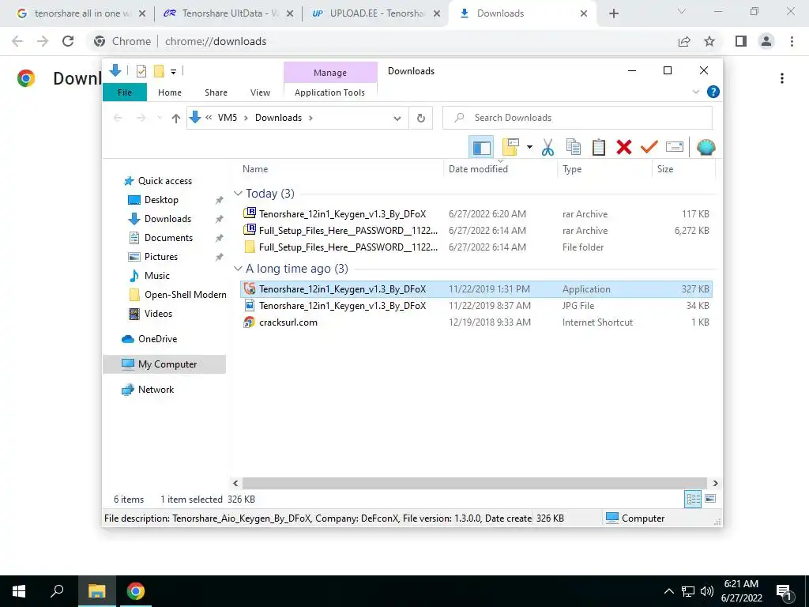Open the Chrome three-dot menu
This screenshot has height=607, width=809.
coord(792,41)
